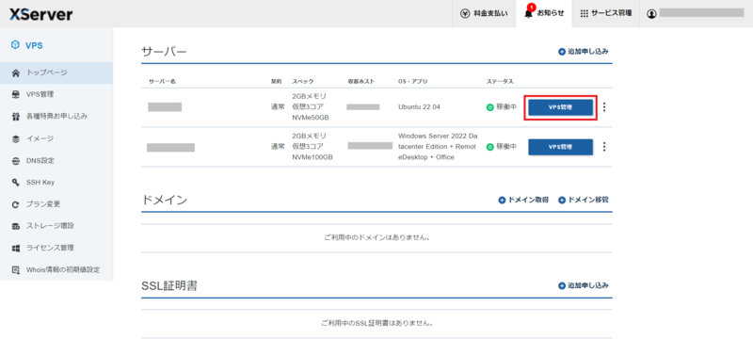Click the layers icon beside イメージ

pyautogui.click(x=16, y=138)
